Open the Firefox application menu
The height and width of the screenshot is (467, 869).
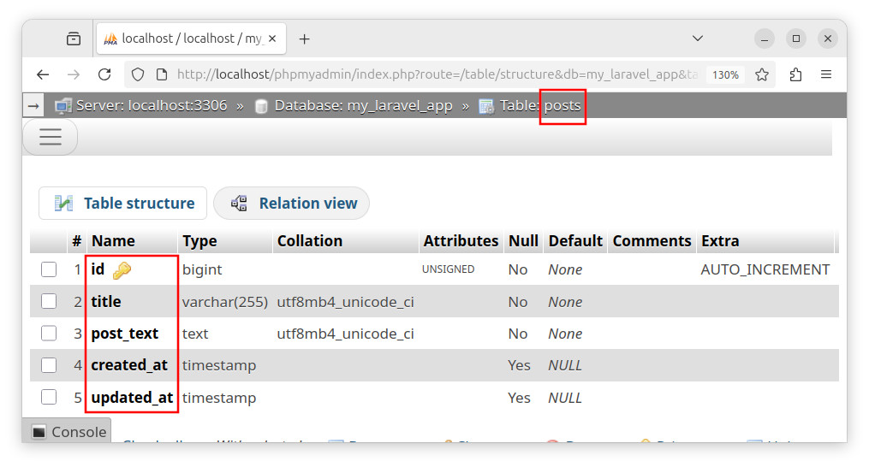(826, 74)
